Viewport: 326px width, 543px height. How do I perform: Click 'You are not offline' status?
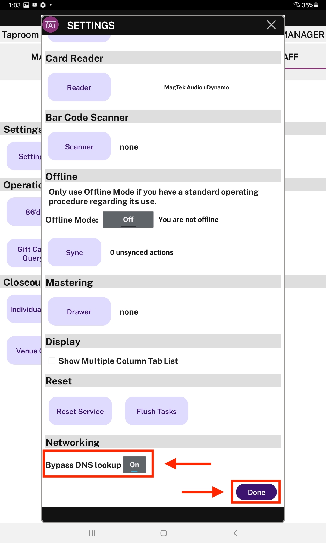coord(188,219)
